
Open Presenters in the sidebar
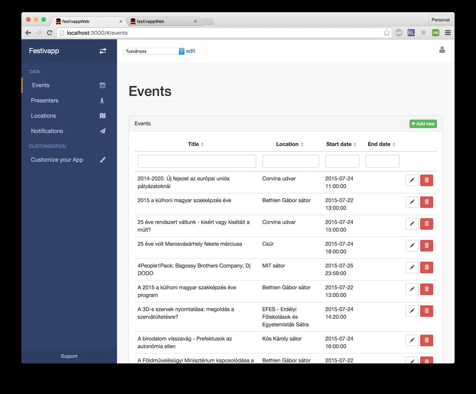tap(69, 100)
